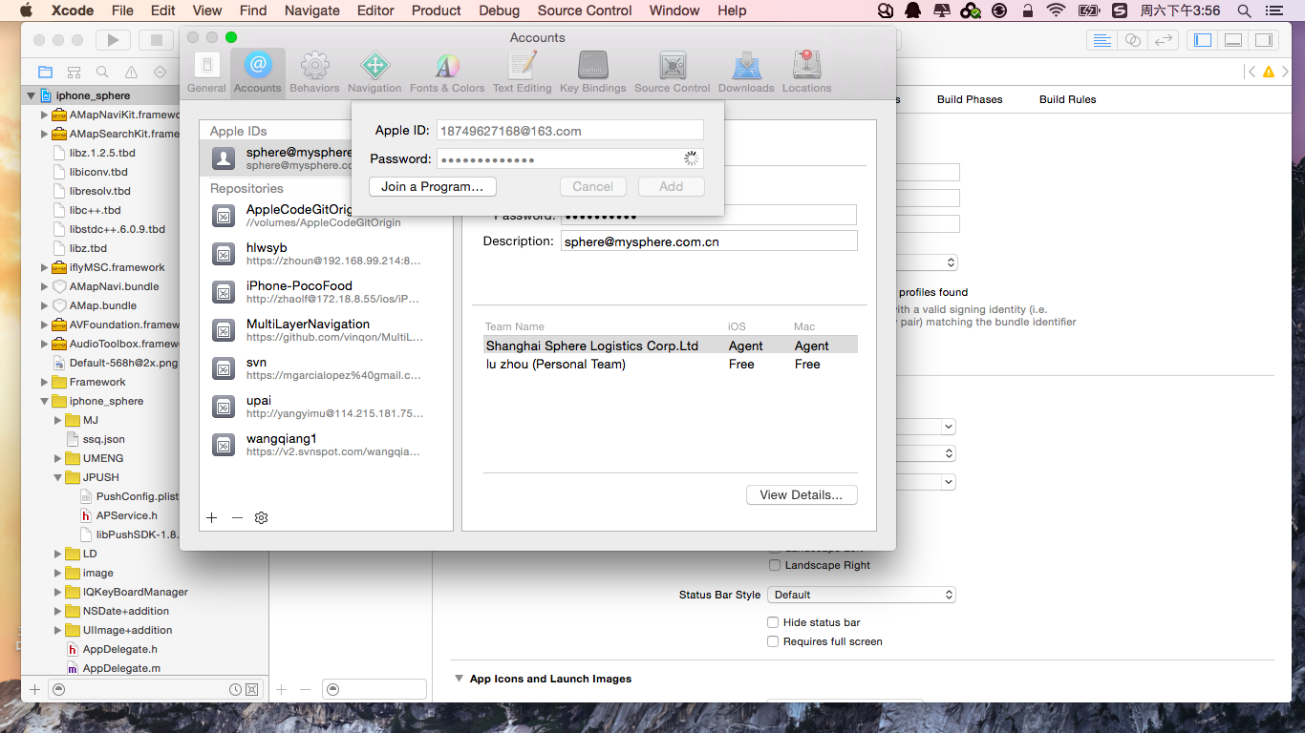
Task: Open Wi-Fi status menu
Action: click(1056, 10)
